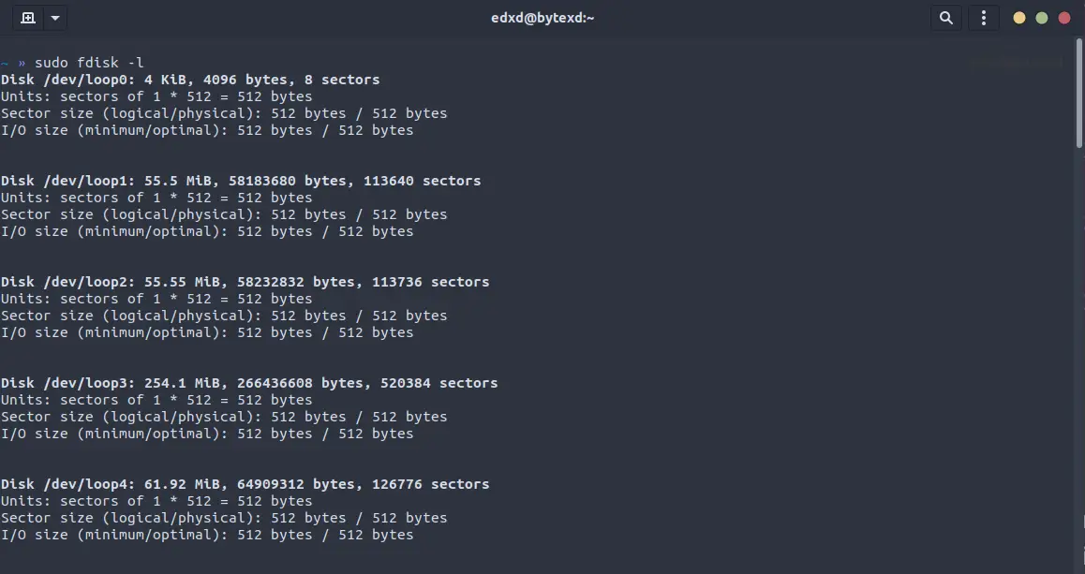Click the Disk /dev/loop0 heading line
The height and width of the screenshot is (574, 1085).
point(190,80)
